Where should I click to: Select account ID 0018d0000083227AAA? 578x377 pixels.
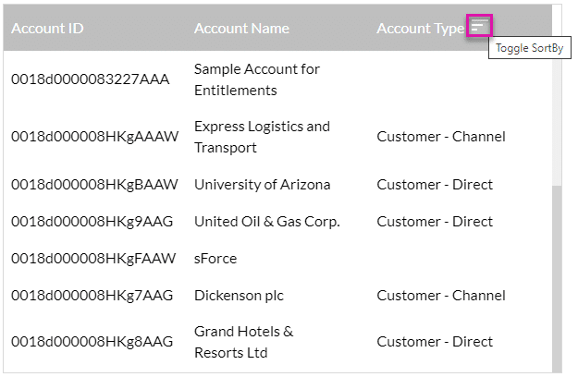pyautogui.click(x=91, y=79)
